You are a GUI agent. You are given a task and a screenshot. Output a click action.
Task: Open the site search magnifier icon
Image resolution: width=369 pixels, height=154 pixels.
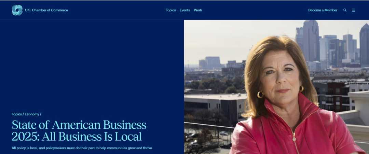tap(345, 10)
